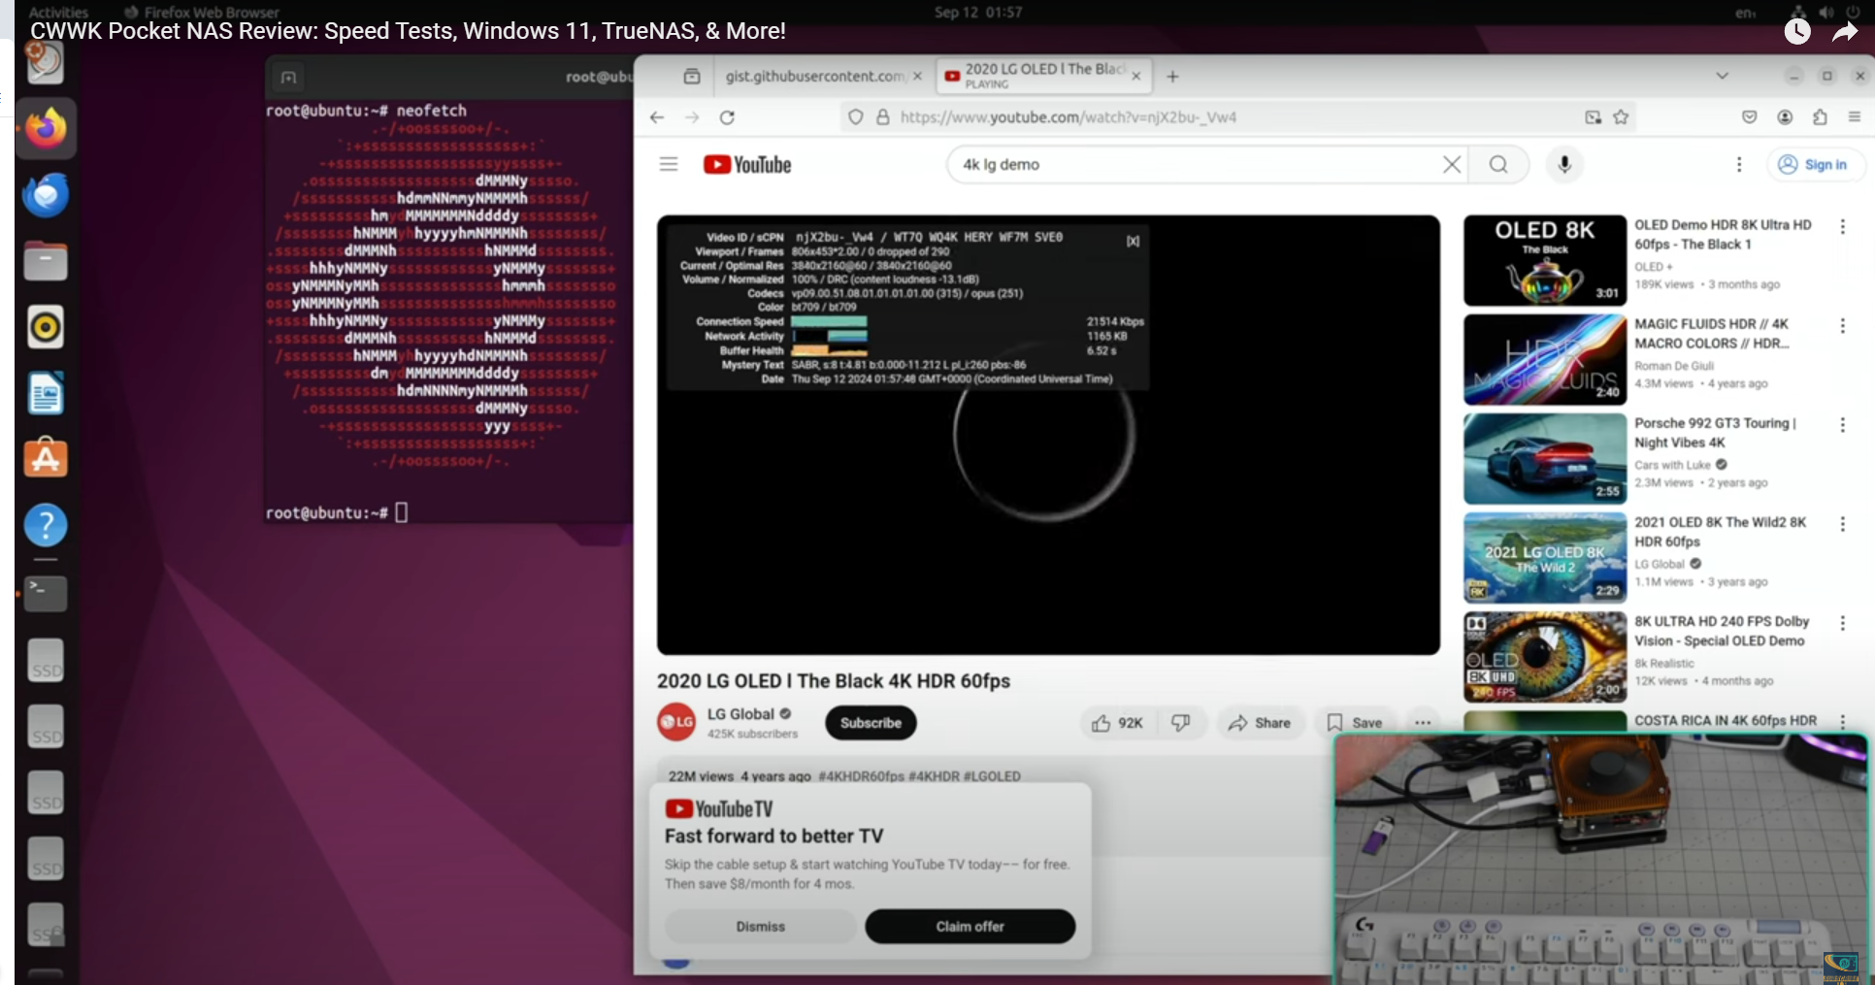The image size is (1875, 985).
Task: Launch Thunderbird mail from the dock
Action: tap(46, 194)
